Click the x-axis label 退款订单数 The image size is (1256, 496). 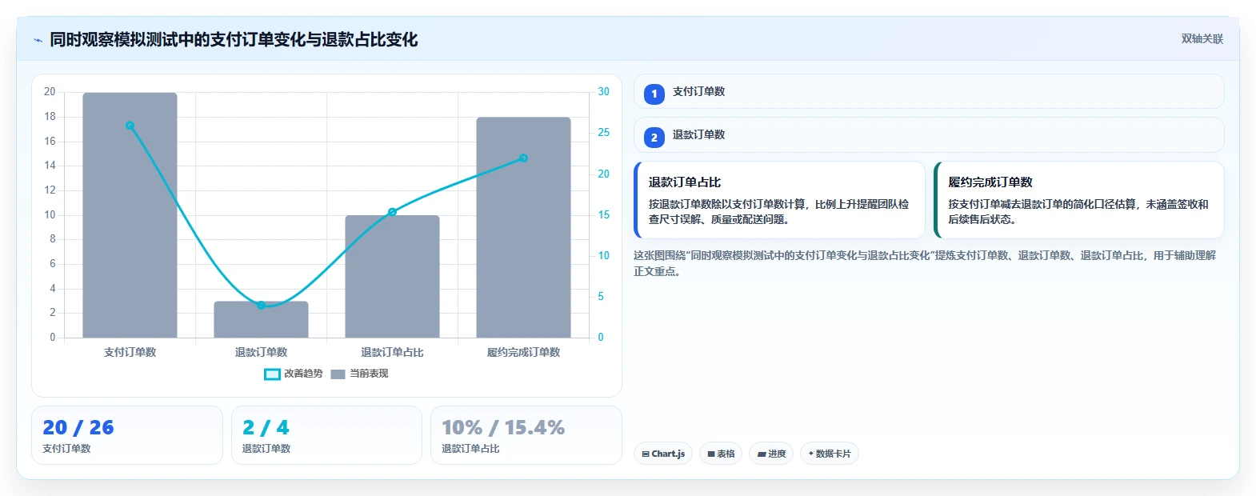(261, 352)
